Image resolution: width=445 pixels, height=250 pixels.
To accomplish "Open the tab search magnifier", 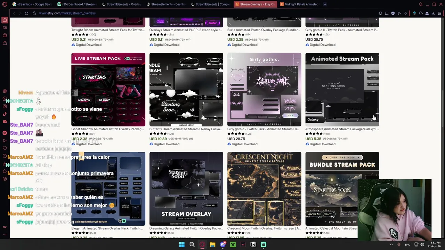I will (x=421, y=4).
